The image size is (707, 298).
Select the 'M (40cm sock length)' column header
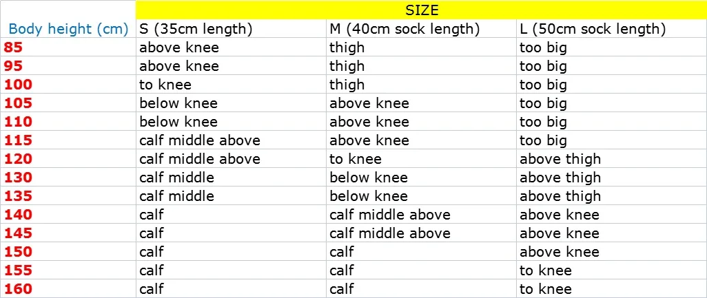(x=404, y=29)
